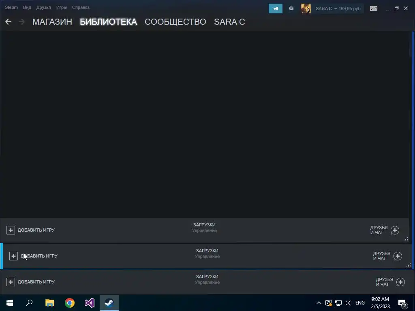The width and height of the screenshot is (415, 311).
Task: Open the volume speaker tray icon
Action: pyautogui.click(x=348, y=303)
